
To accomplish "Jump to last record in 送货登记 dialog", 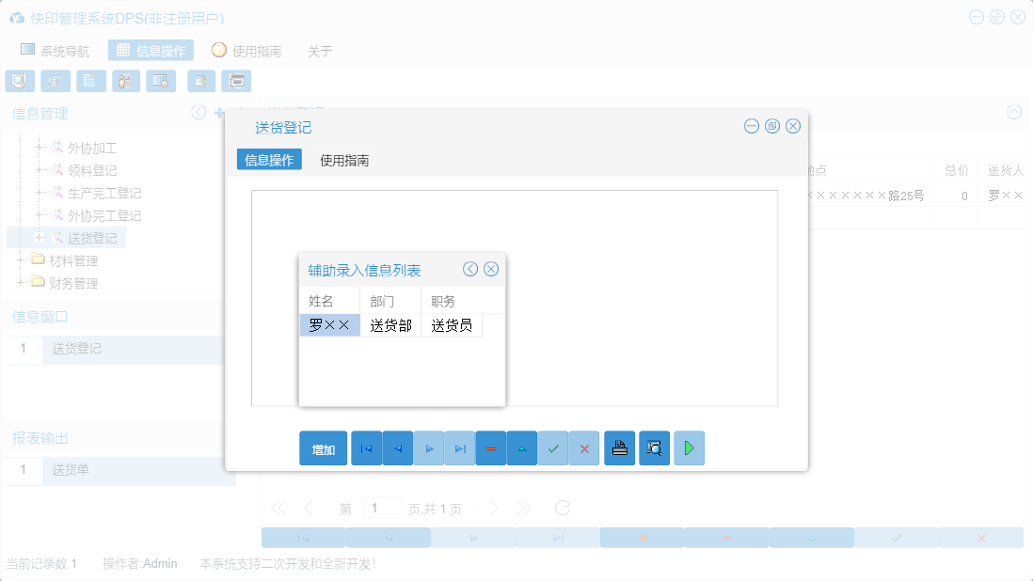I will (460, 448).
